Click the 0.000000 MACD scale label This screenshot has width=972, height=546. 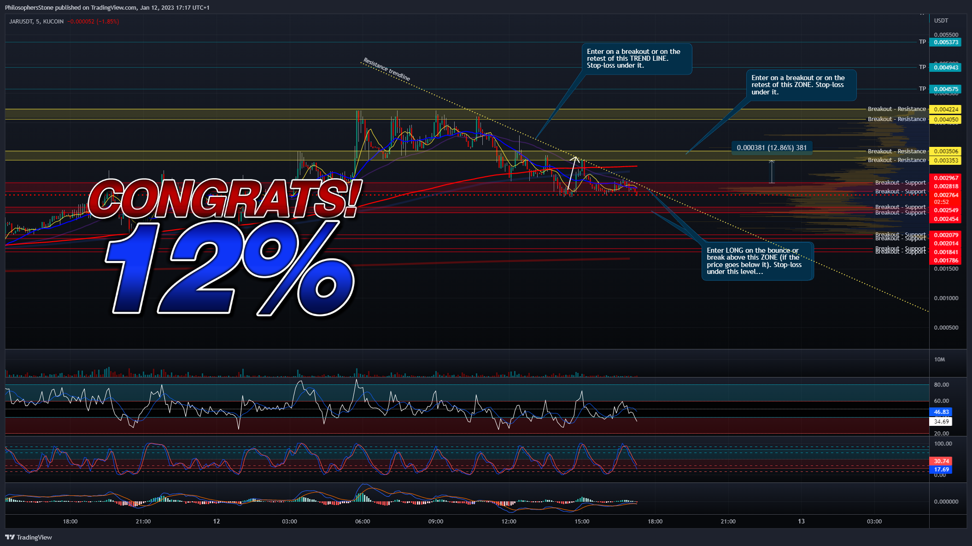pos(946,502)
